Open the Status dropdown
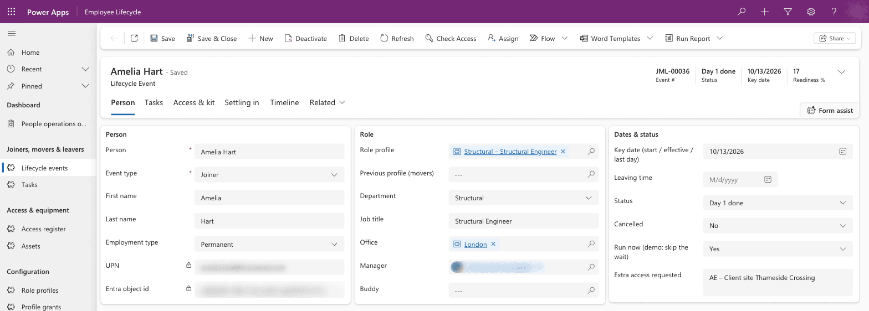This screenshot has width=869, height=311. click(778, 203)
